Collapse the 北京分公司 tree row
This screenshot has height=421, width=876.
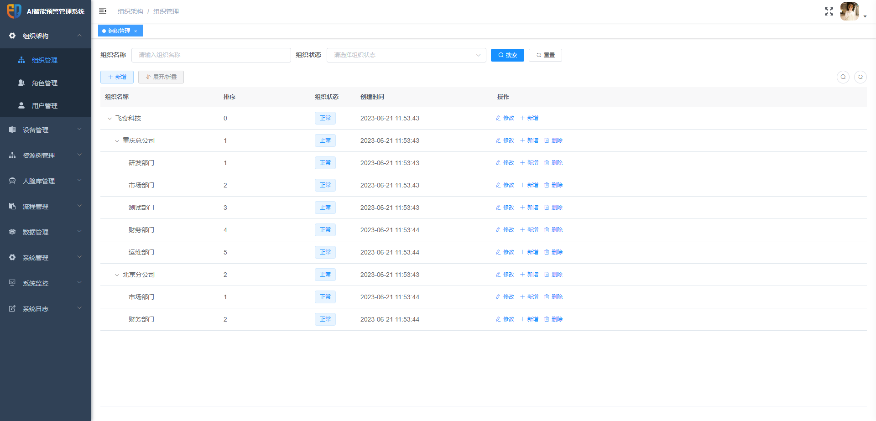pyautogui.click(x=117, y=275)
